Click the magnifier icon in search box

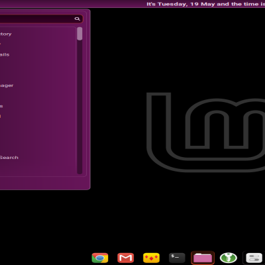pyautogui.click(x=77, y=19)
